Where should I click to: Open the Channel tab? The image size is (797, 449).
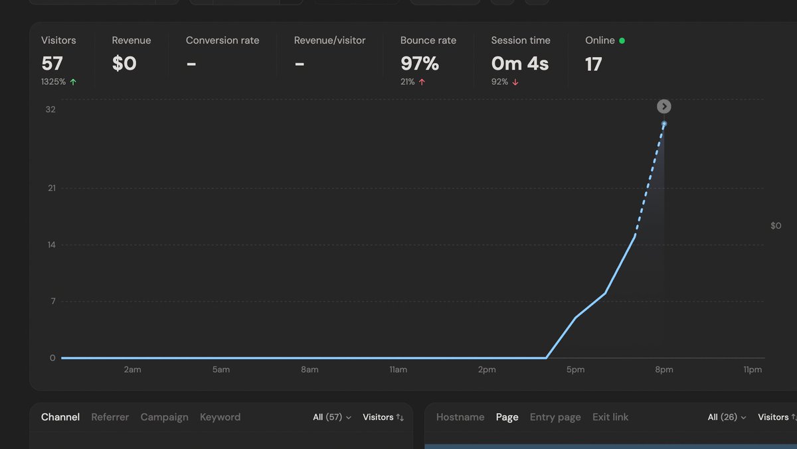[60, 417]
